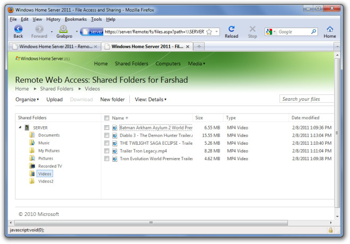Open the Help menu

[x=111, y=19]
